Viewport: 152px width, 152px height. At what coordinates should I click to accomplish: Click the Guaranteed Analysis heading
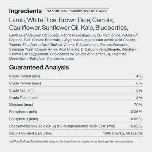coord(39,67)
